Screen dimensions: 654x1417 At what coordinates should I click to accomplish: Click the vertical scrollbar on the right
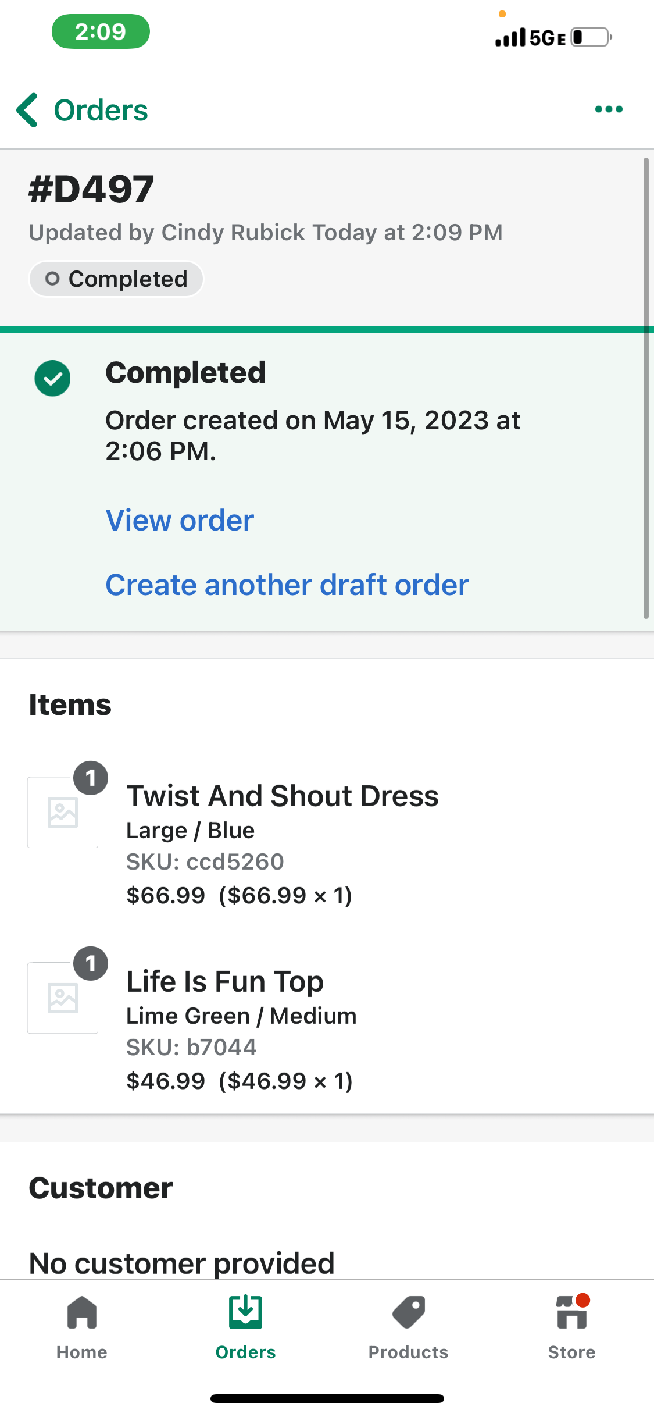pyautogui.click(x=645, y=388)
